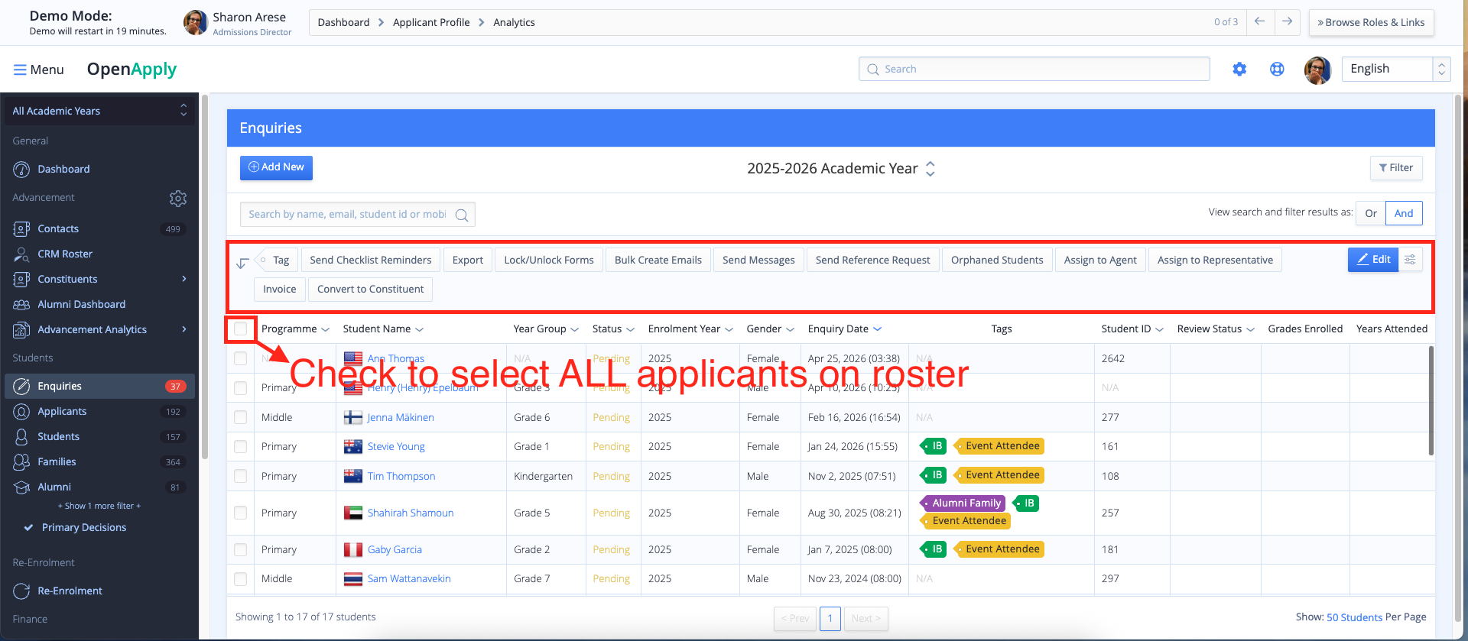Open Stevie Young's profile link

(x=396, y=447)
